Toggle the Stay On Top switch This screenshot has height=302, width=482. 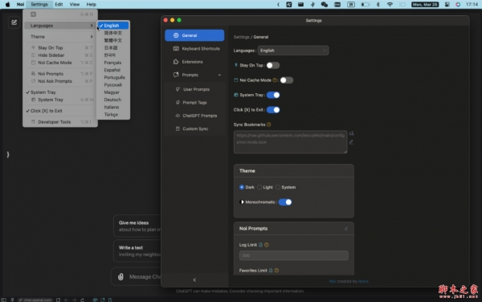tap(273, 65)
